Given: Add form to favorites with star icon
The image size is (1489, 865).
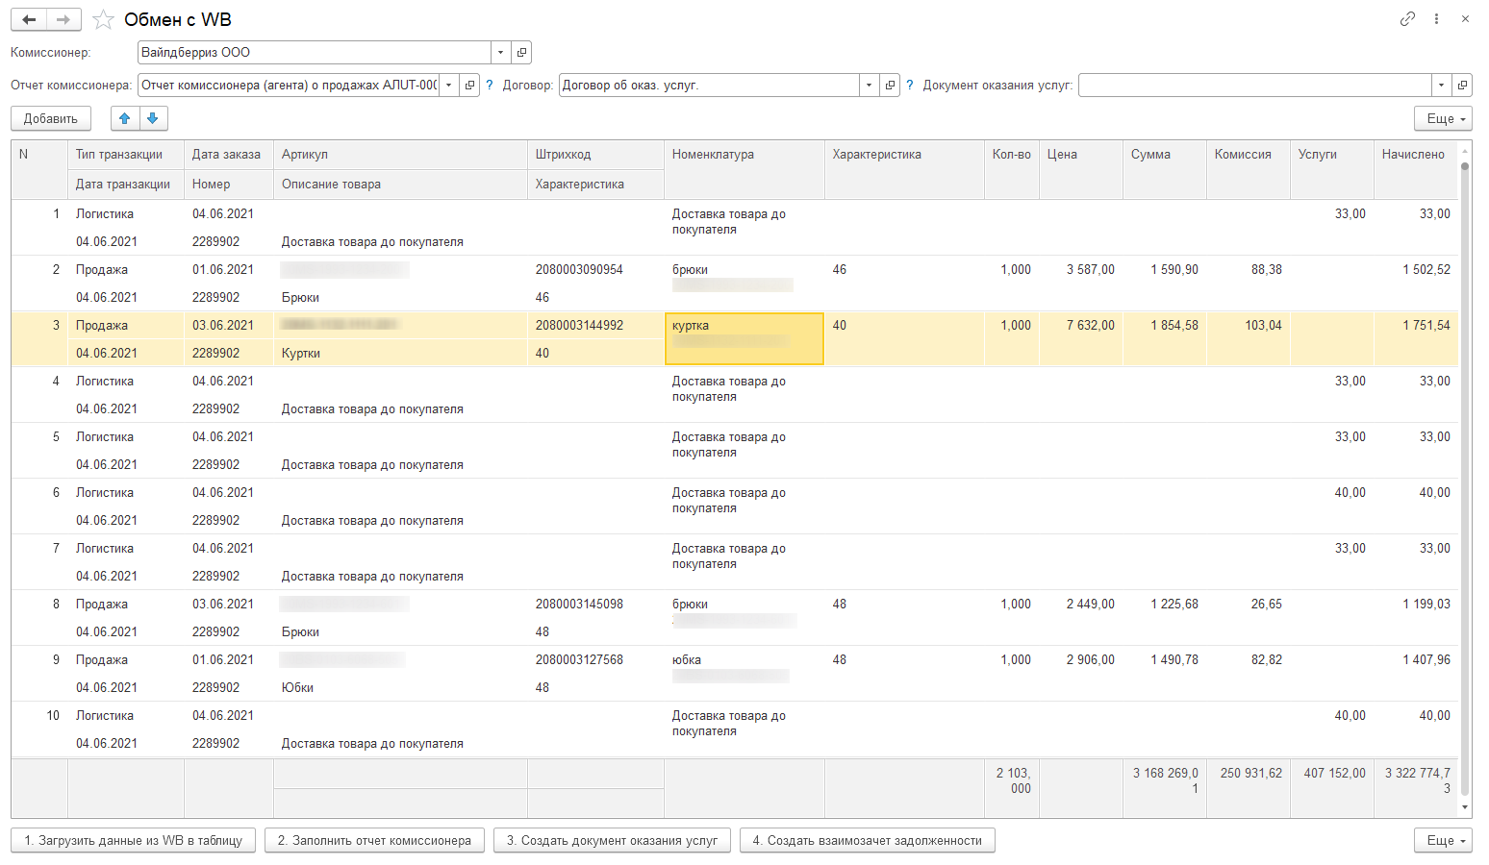Looking at the screenshot, I should pyautogui.click(x=104, y=19).
